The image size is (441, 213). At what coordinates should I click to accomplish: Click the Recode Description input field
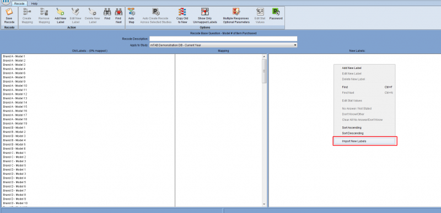tap(223, 39)
